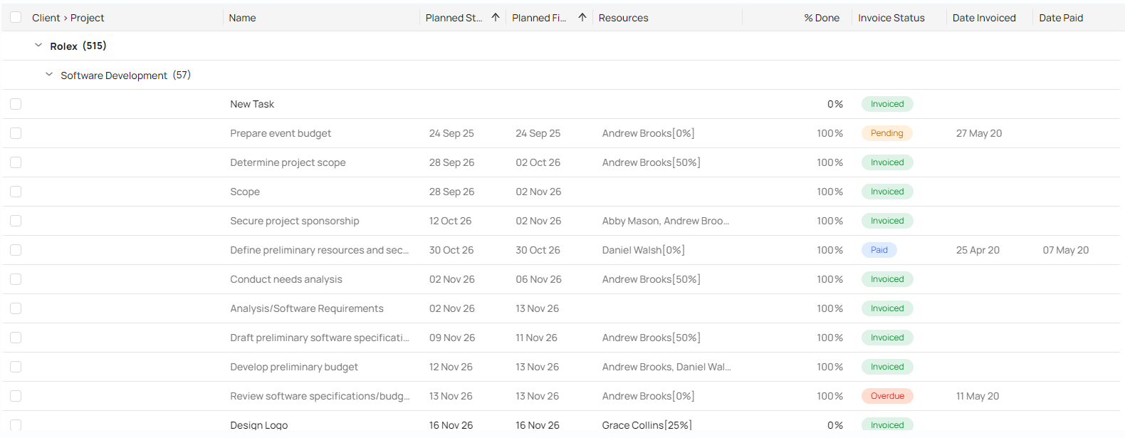Sort by the Name column header

tap(242, 18)
